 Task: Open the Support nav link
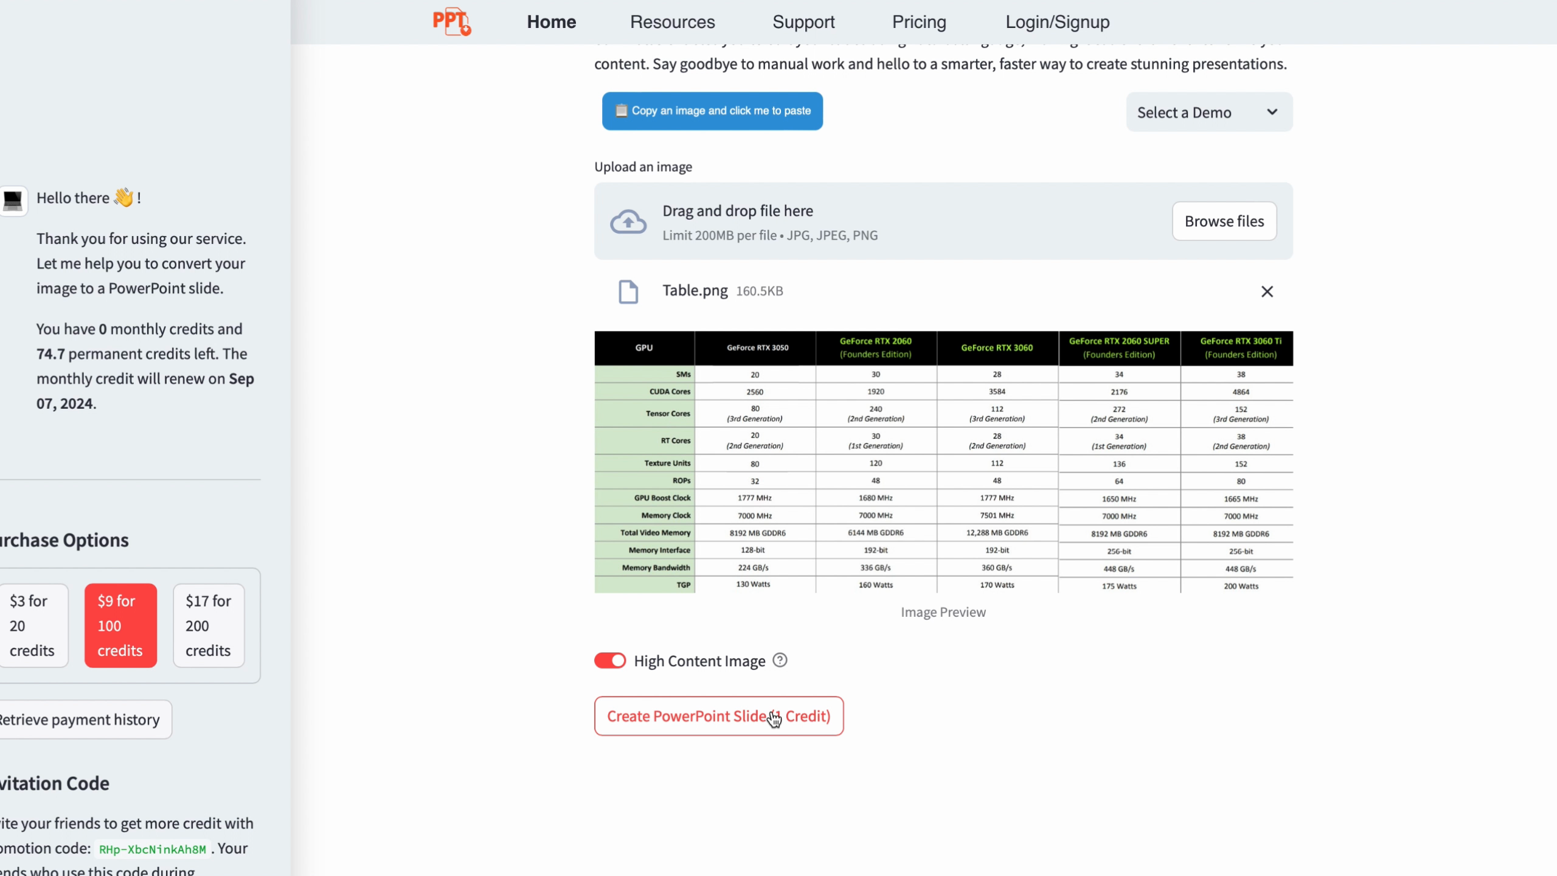pyautogui.click(x=803, y=22)
